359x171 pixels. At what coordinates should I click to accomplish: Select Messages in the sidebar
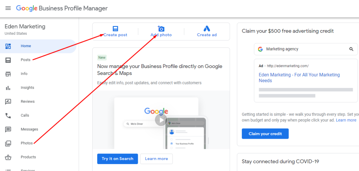click(29, 129)
